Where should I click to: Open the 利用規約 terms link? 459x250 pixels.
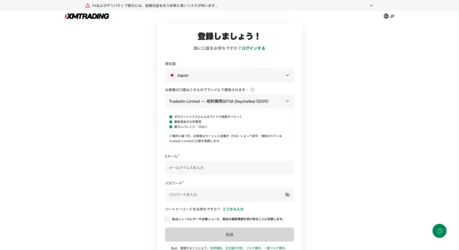216,248
